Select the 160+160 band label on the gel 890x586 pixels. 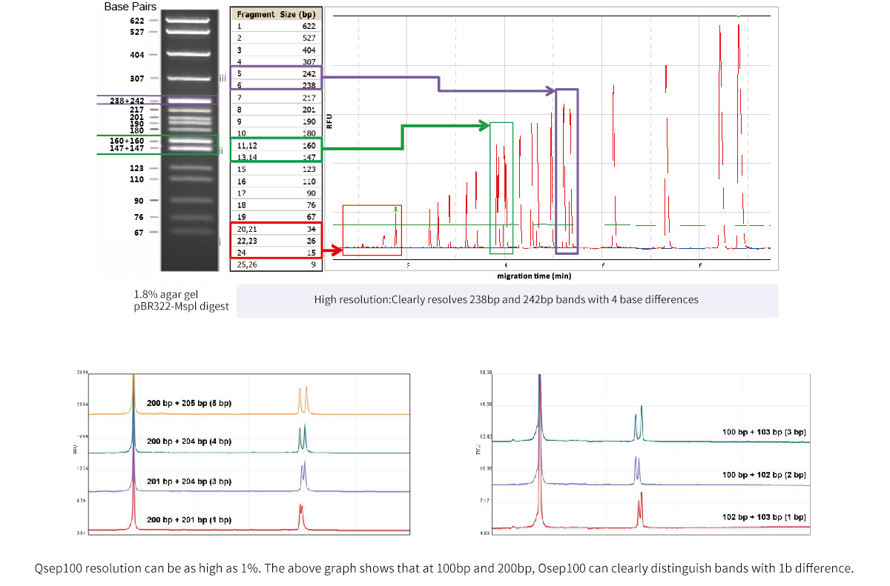tap(127, 140)
